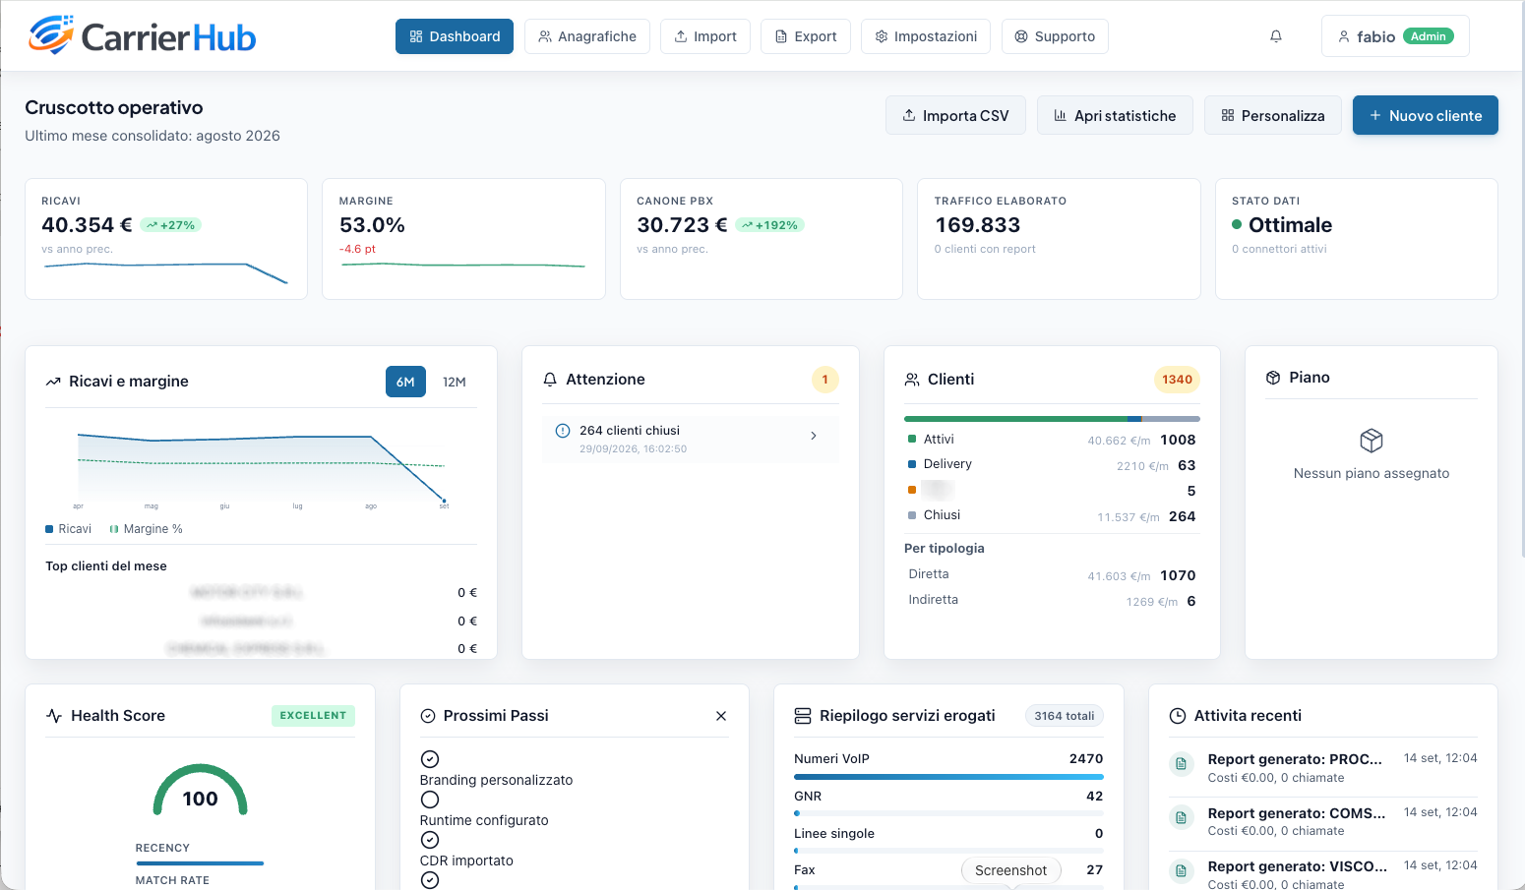Toggle the Margine % series in the legend

147,529
